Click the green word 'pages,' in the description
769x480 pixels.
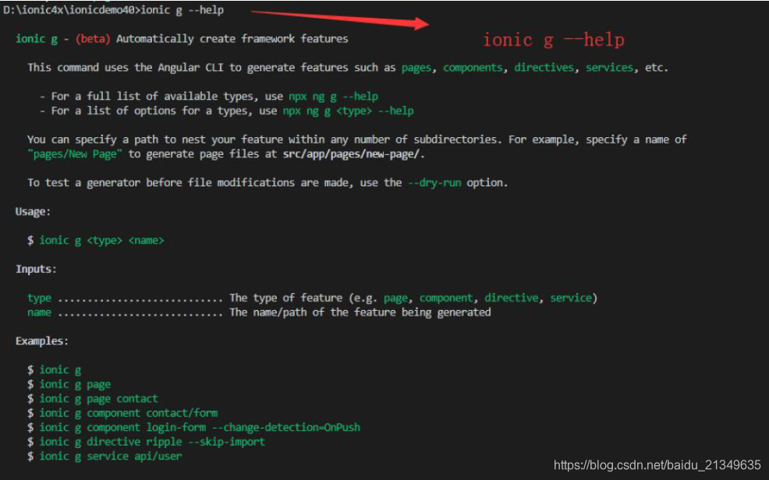click(418, 68)
